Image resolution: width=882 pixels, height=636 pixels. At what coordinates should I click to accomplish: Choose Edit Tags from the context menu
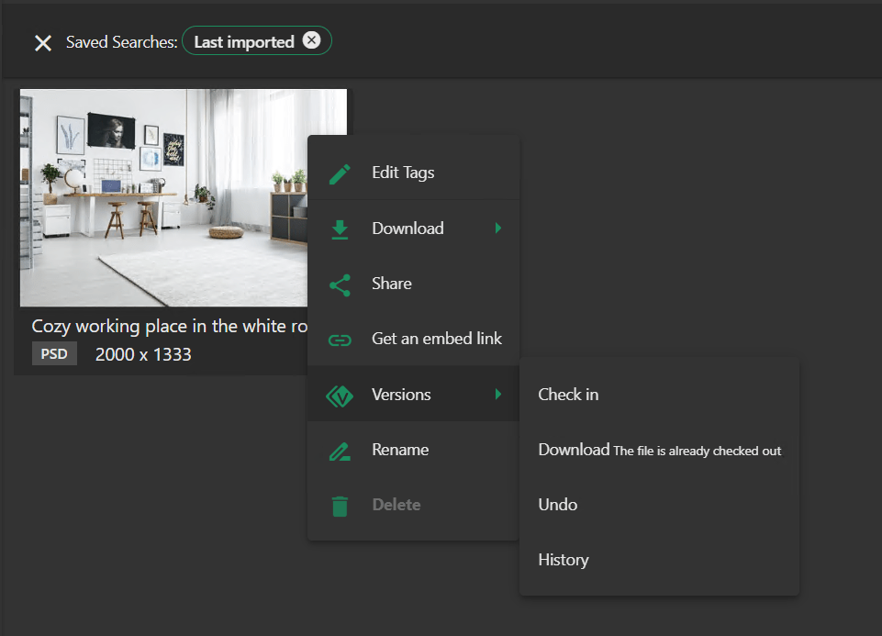tap(403, 173)
